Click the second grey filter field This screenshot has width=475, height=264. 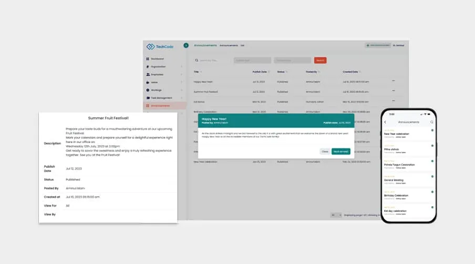coord(293,60)
